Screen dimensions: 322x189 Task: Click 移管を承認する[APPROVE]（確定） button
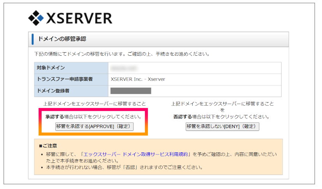coord(94,126)
